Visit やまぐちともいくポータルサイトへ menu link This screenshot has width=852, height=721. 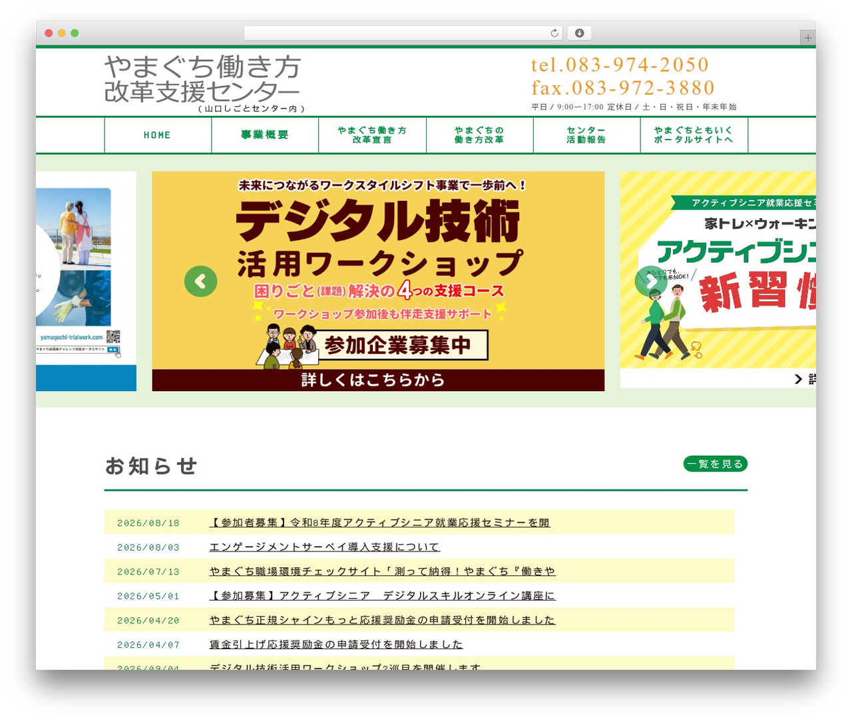click(694, 135)
